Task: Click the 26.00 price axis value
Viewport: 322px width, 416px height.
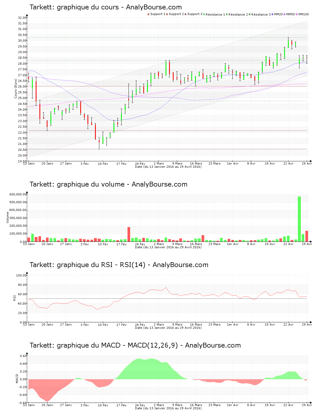Action: pyautogui.click(x=22, y=87)
